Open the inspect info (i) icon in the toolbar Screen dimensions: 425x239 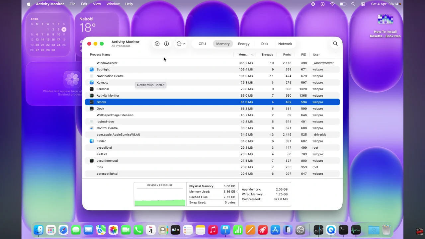166,43
